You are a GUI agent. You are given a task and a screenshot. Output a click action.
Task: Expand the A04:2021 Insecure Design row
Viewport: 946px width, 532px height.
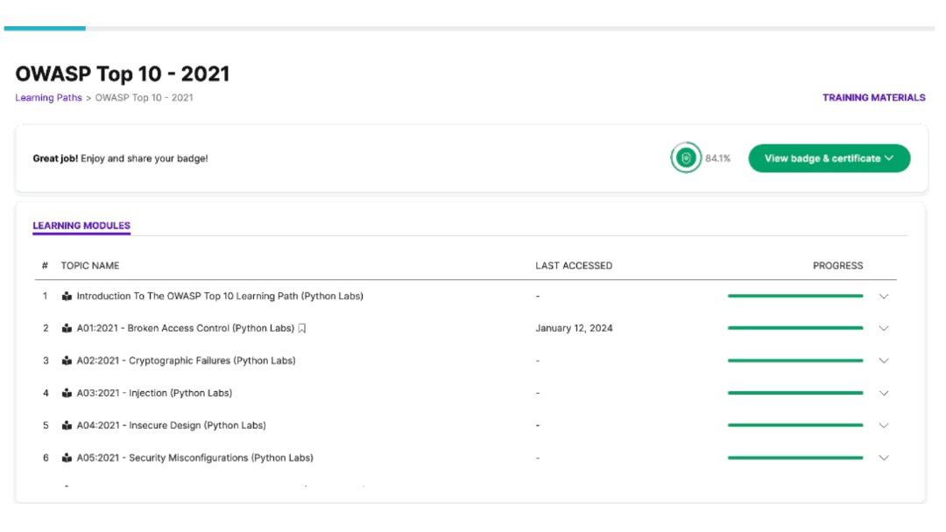click(884, 425)
